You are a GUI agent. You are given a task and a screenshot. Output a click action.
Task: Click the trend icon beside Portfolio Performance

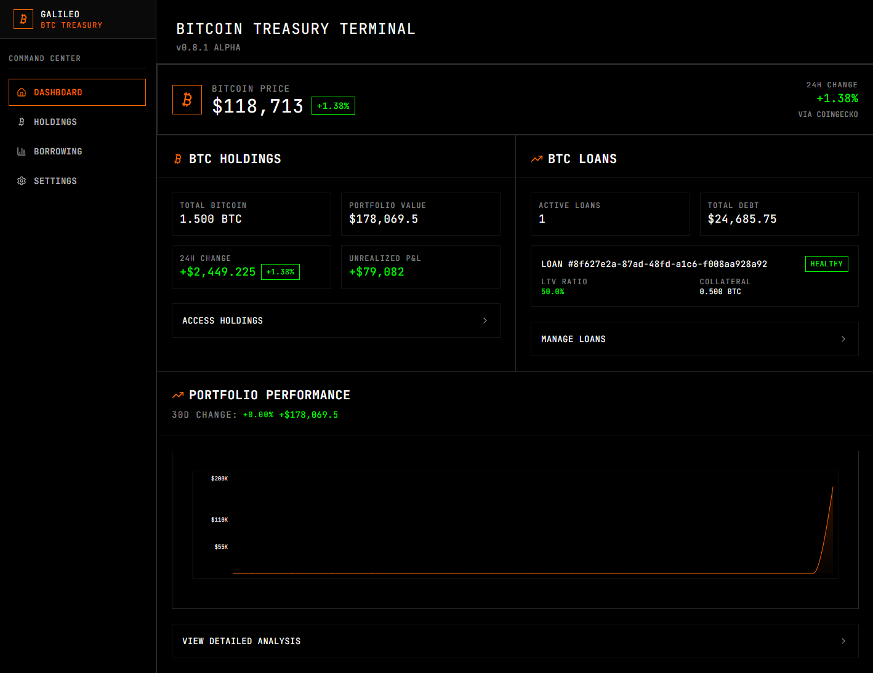pyautogui.click(x=178, y=395)
